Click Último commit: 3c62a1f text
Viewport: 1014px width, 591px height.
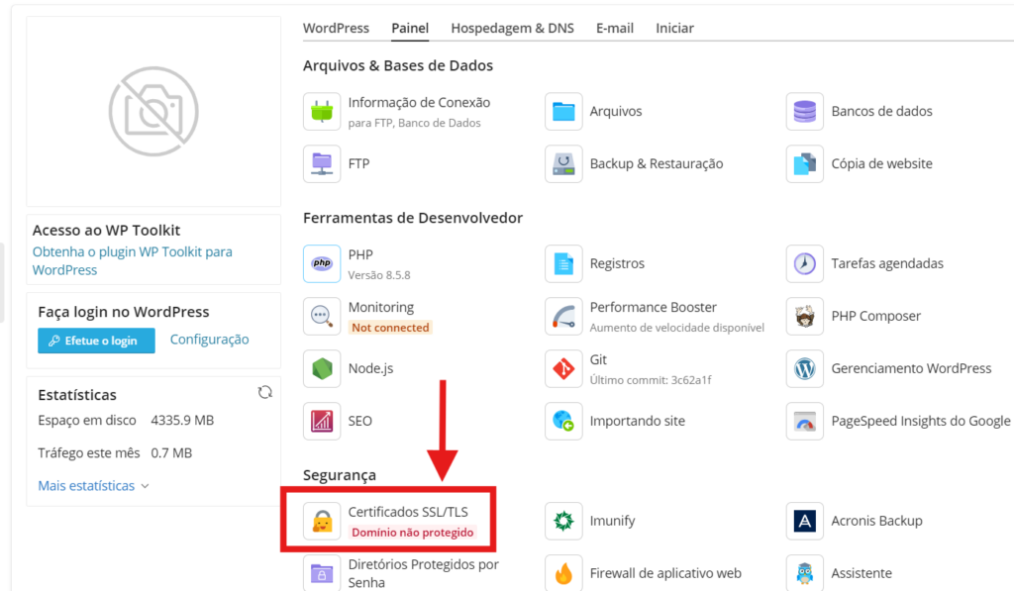pos(651,380)
